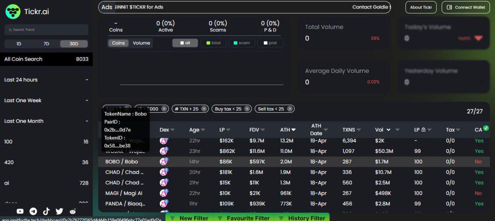This screenshot has width=495, height=221.
Task: Switch chart to Coins view
Action: tap(118, 43)
